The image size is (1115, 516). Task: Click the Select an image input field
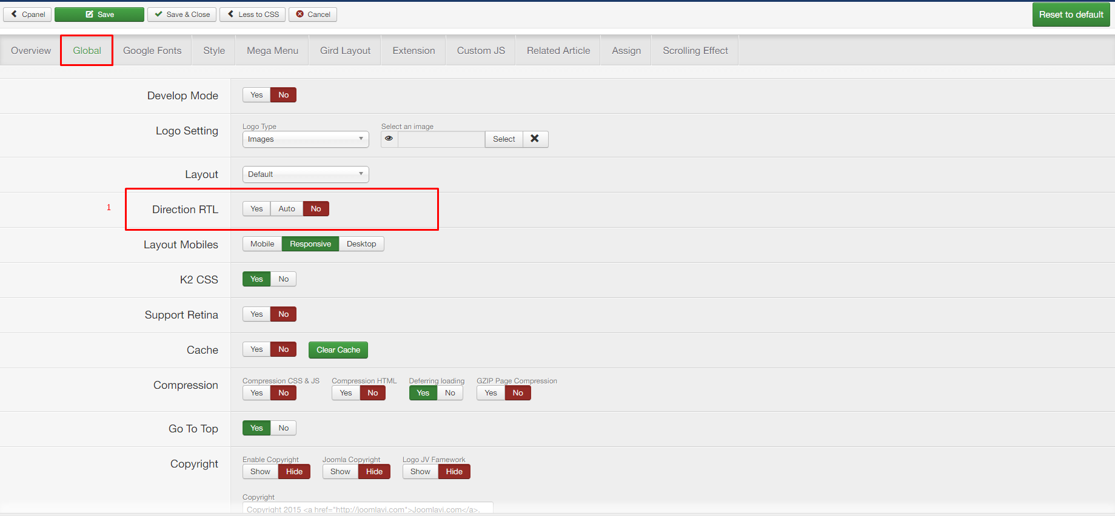click(441, 139)
